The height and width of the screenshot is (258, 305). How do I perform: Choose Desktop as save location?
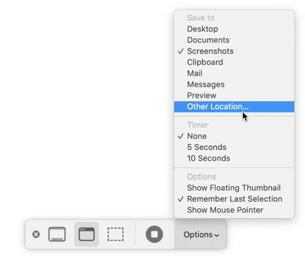[x=234, y=29]
